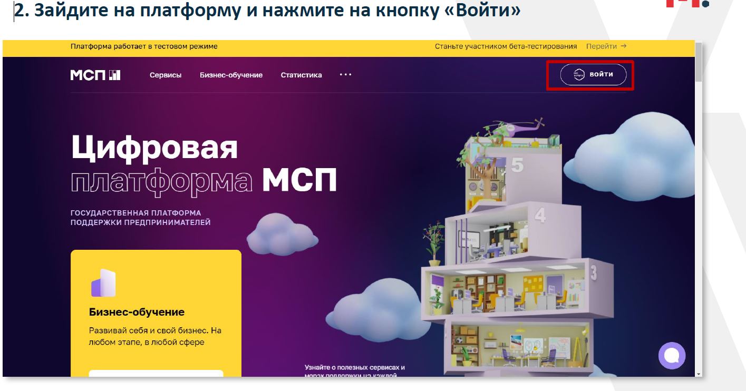The image size is (746, 391).
Task: Click the scrollbar down arrow
Action: tap(699, 373)
